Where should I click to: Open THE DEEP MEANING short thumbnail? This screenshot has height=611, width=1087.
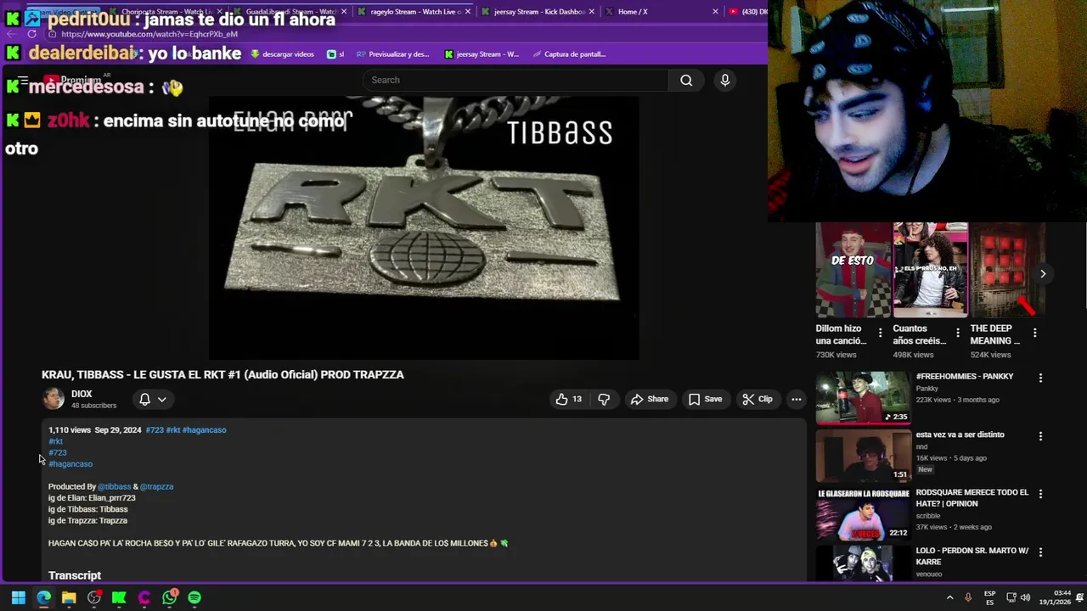[1007, 270]
